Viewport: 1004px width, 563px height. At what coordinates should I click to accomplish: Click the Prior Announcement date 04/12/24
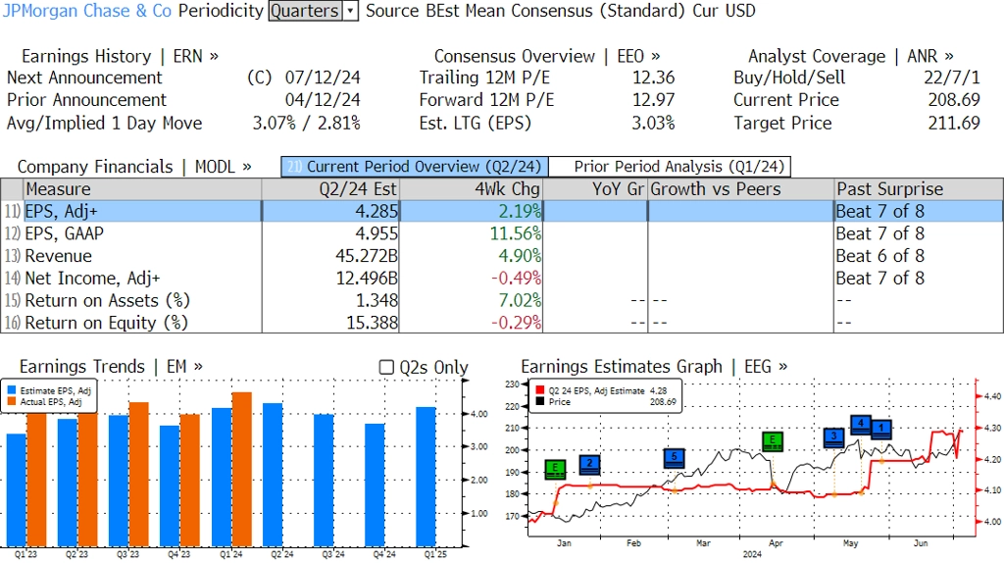point(323,101)
